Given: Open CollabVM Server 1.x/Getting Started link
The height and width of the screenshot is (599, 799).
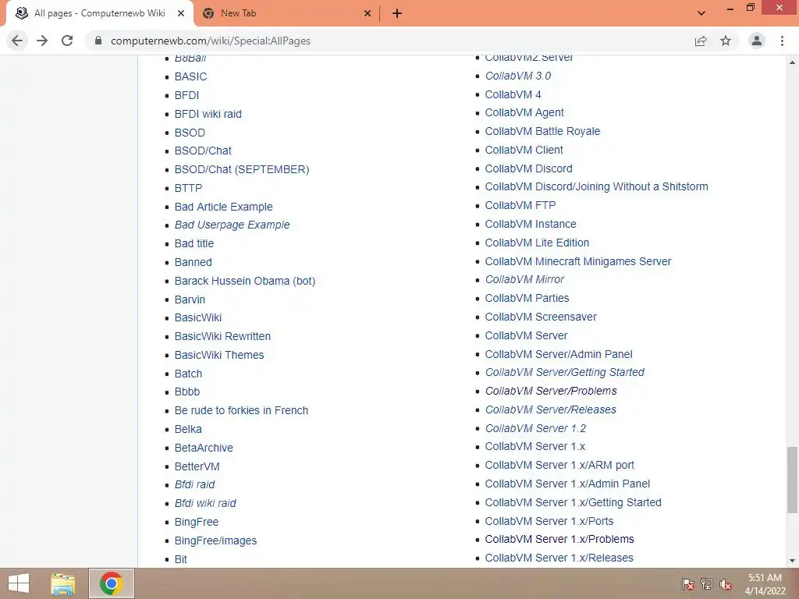Looking at the screenshot, I should tap(574, 502).
